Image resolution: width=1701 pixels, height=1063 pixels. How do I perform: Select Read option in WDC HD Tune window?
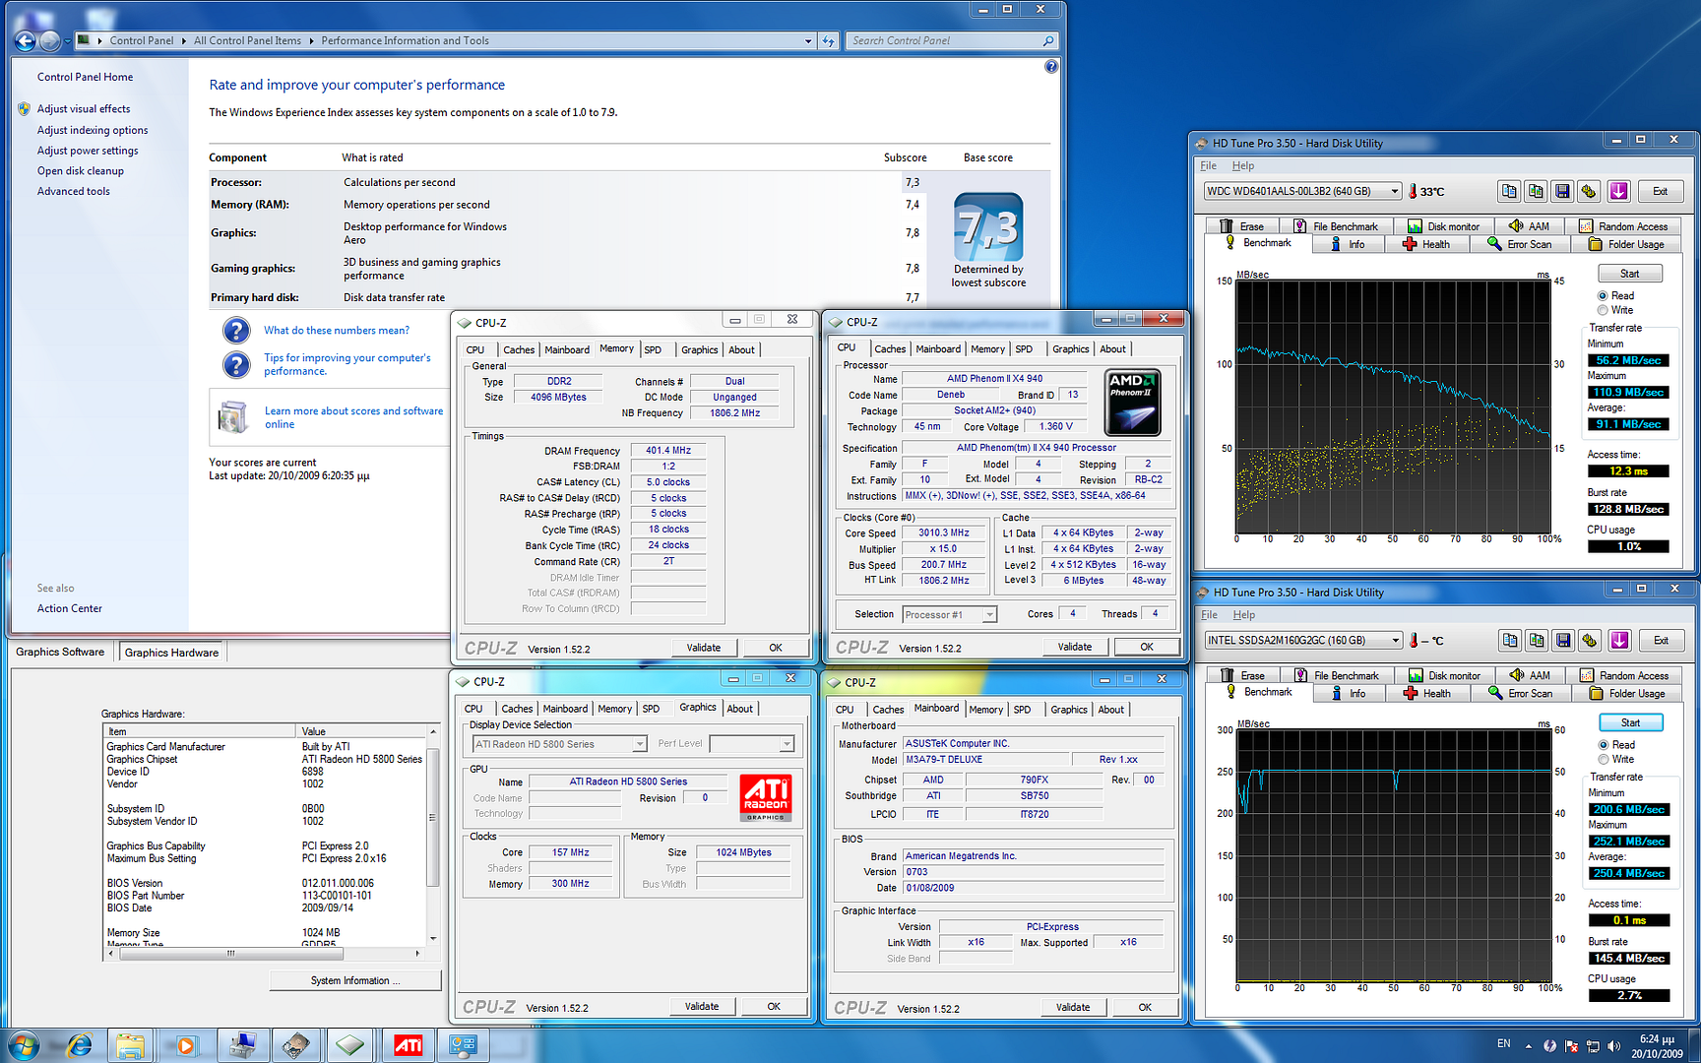click(x=1603, y=295)
